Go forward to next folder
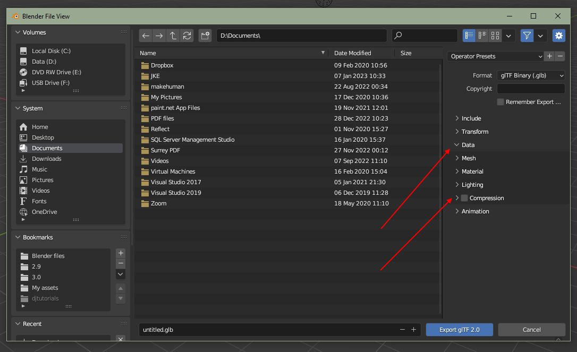The height and width of the screenshot is (352, 577). 159,36
